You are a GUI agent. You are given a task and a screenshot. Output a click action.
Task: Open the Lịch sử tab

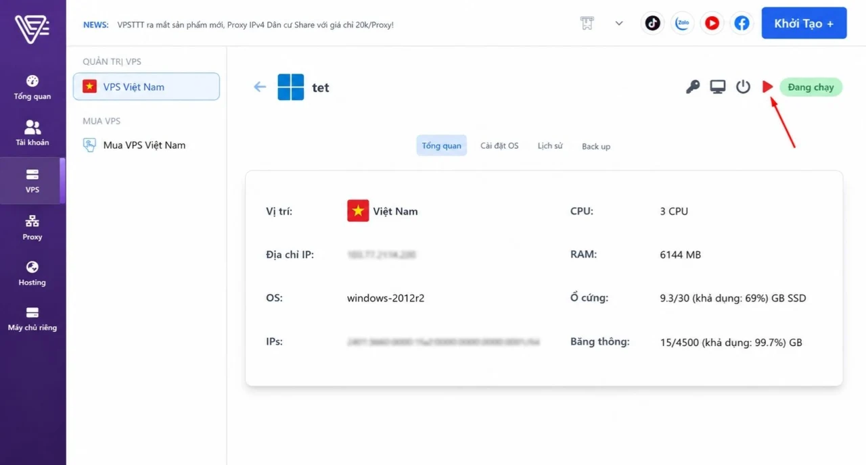point(550,145)
